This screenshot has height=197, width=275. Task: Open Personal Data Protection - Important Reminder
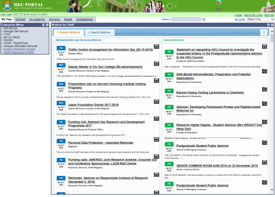click(101, 143)
